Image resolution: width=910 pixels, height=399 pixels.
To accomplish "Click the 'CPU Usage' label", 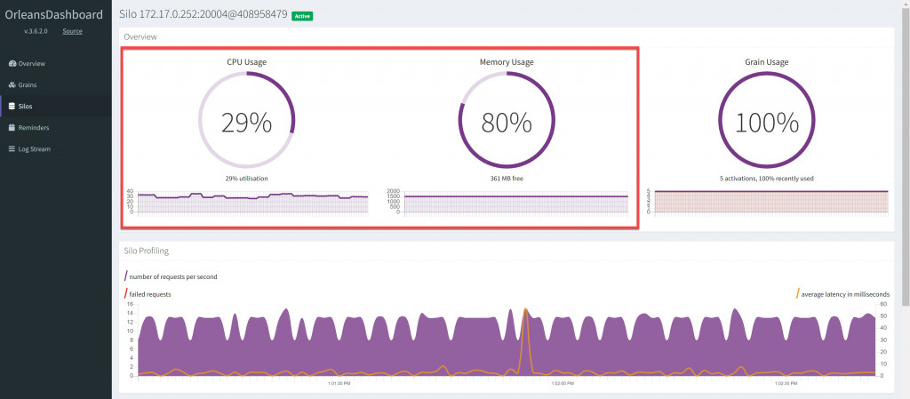I will [247, 62].
